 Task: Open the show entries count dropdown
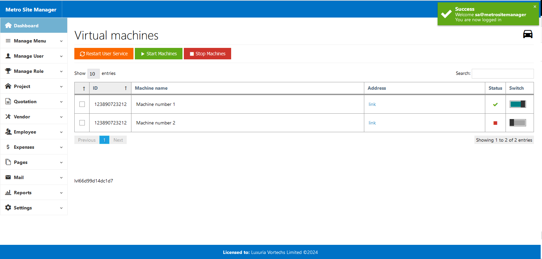click(x=93, y=74)
